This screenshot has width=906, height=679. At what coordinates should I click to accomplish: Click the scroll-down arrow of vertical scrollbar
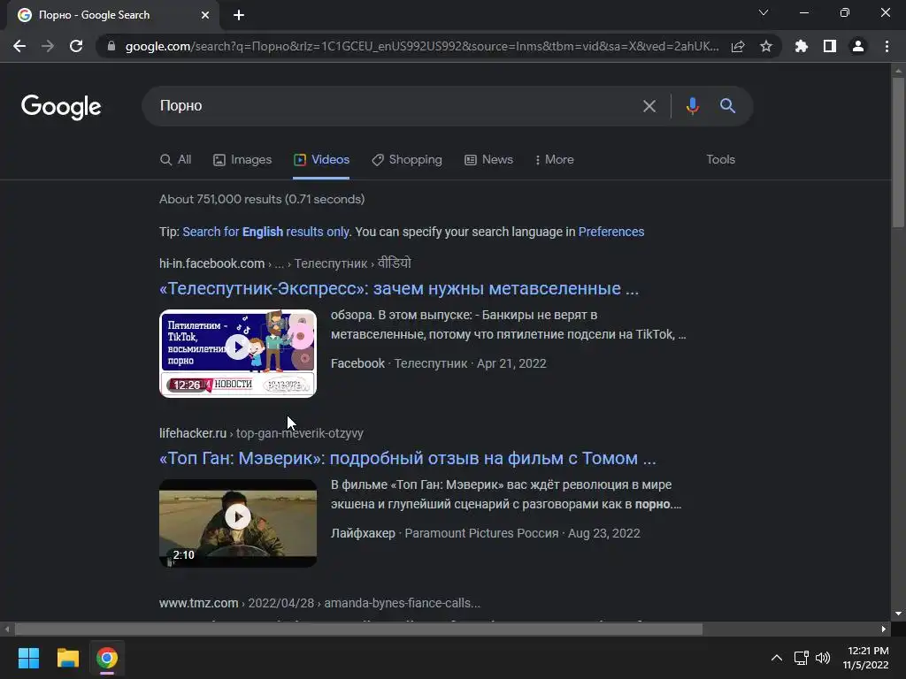898,614
